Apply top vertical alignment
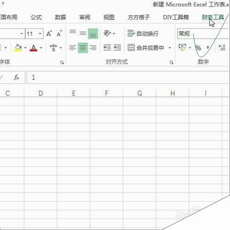The width and height of the screenshot is (230, 230). pyautogui.click(x=73, y=32)
